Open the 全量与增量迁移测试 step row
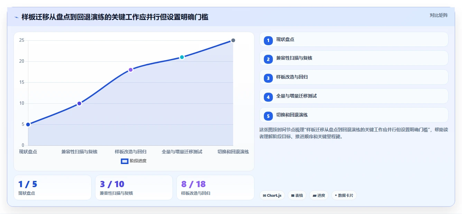The width and height of the screenshot is (462, 214). (x=354, y=96)
